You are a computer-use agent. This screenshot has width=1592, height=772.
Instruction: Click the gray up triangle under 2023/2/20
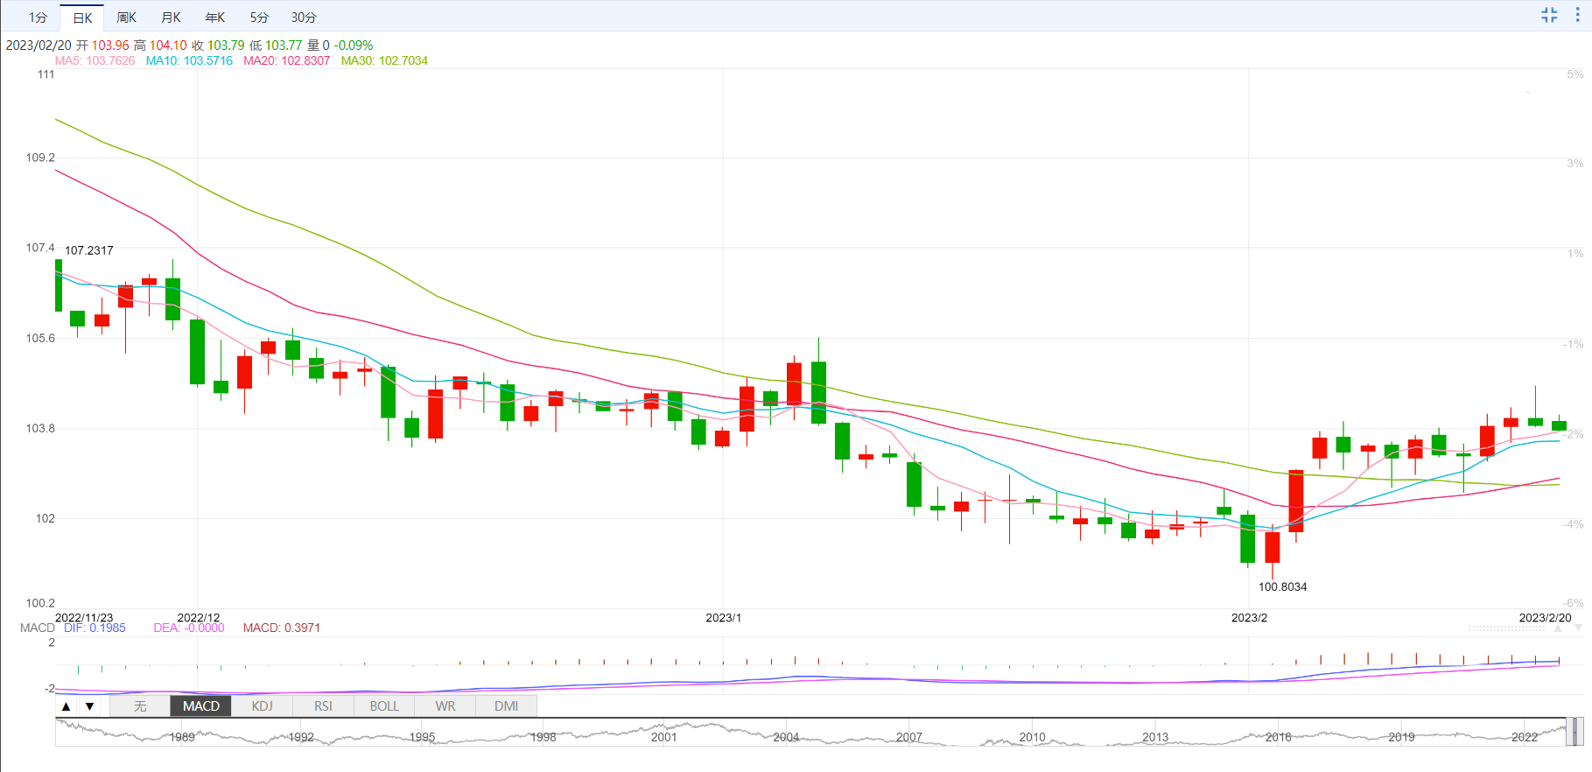click(x=1559, y=628)
